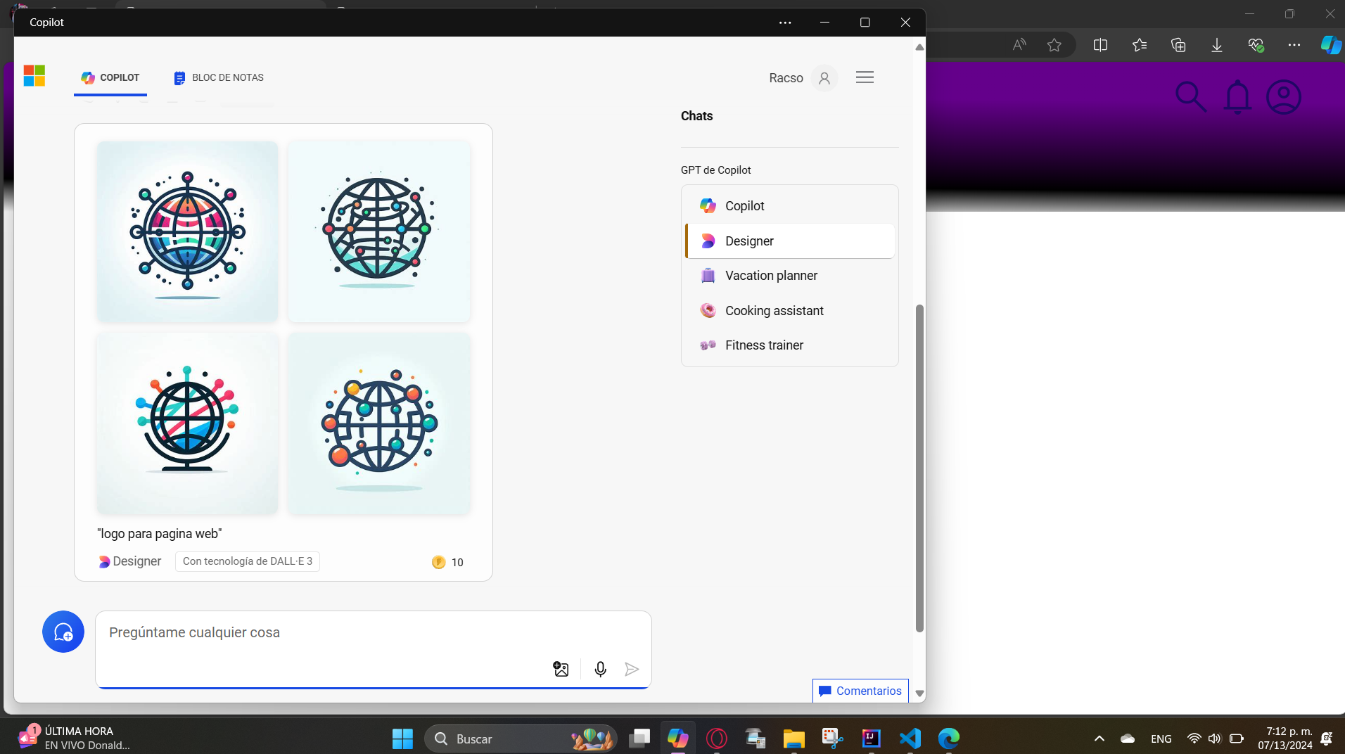Focus the 'Pregúntame cualquier cosa' input field
The image size is (1345, 754).
click(x=373, y=632)
